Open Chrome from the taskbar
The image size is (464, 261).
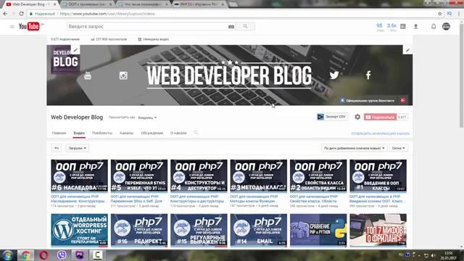click(x=26, y=255)
